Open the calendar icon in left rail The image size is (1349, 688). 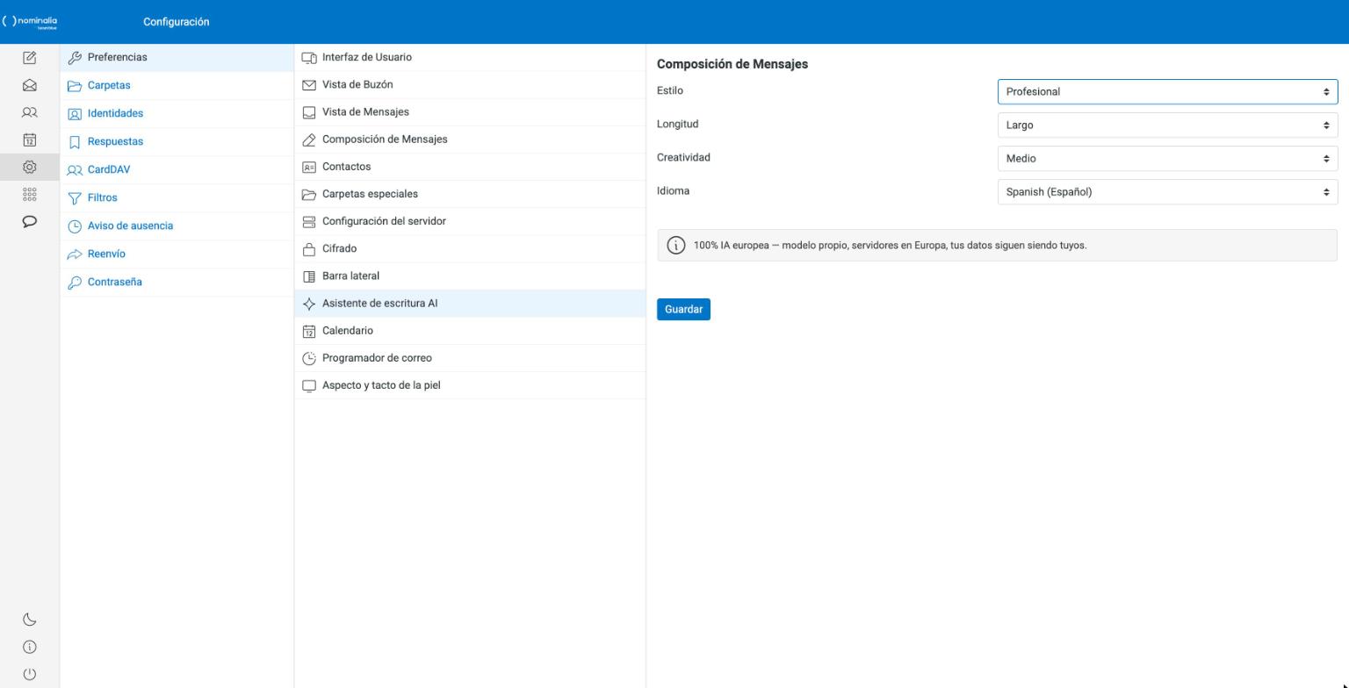click(29, 140)
